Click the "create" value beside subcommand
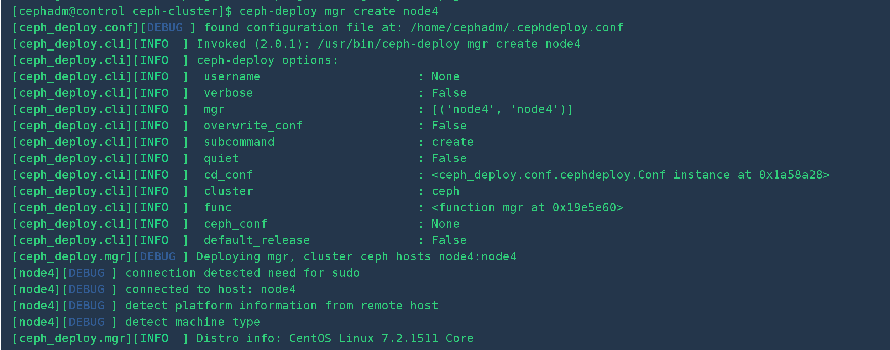This screenshot has height=350, width=890. click(453, 142)
